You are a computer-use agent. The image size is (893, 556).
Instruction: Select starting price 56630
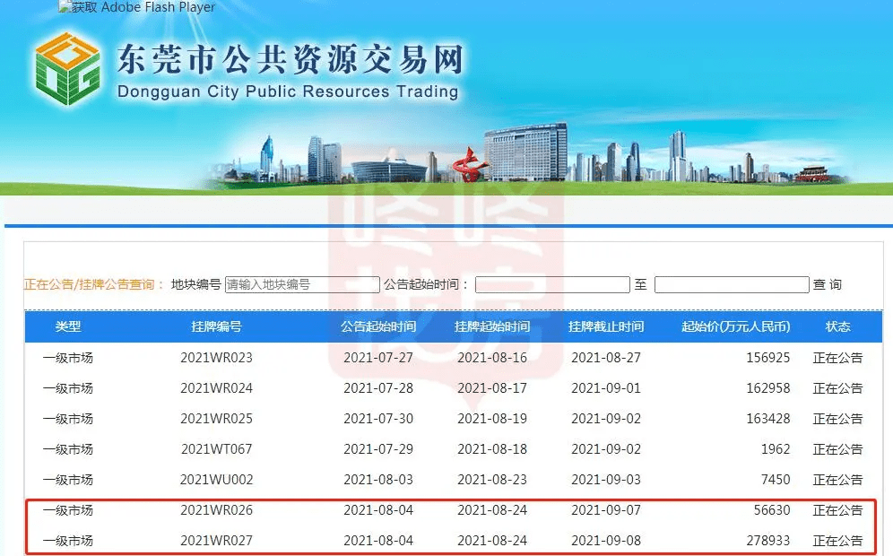tap(772, 510)
